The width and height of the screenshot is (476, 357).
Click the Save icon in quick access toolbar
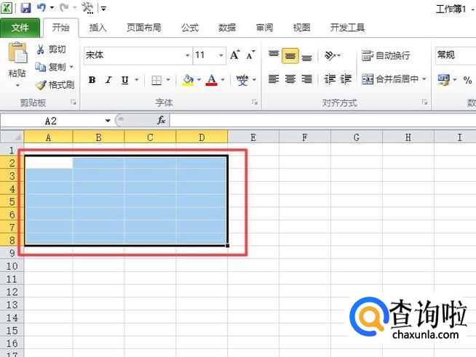click(25, 8)
